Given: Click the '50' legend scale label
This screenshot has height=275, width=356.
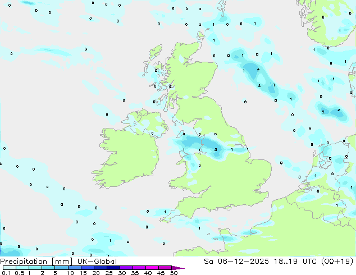Looking at the screenshot, I should point(174,273).
